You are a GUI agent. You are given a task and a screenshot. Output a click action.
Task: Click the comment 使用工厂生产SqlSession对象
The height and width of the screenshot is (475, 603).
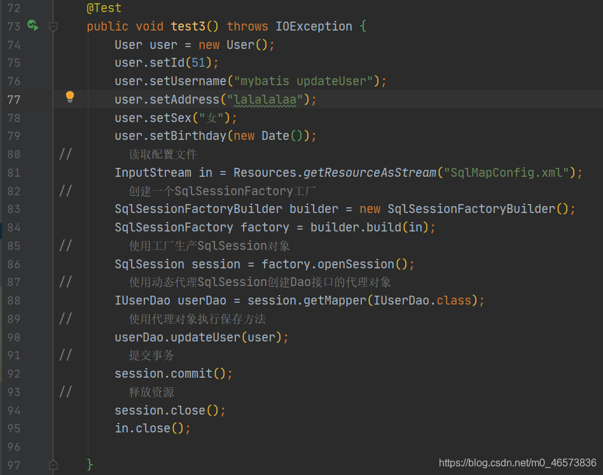pyautogui.click(x=209, y=246)
